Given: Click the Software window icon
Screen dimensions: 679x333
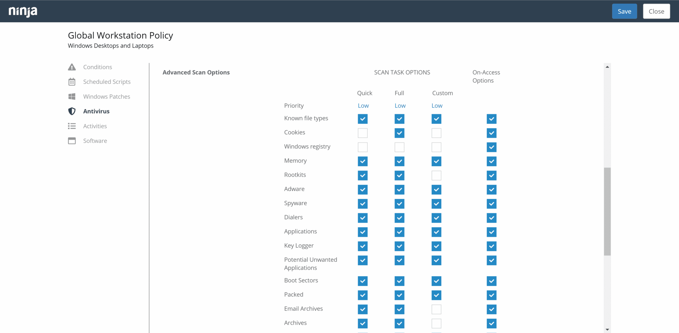Looking at the screenshot, I should click(x=72, y=141).
